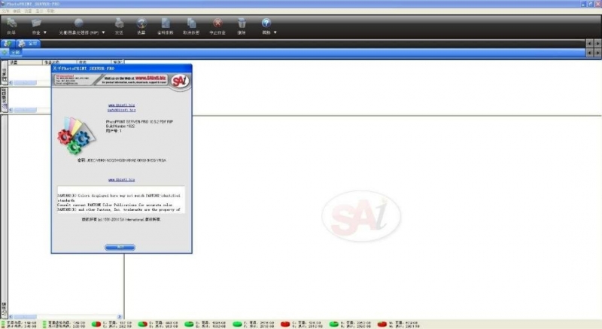The width and height of the screenshot is (602, 329).
Task: Open the 帮助 menu in the menu bar
Action: [x=50, y=11]
